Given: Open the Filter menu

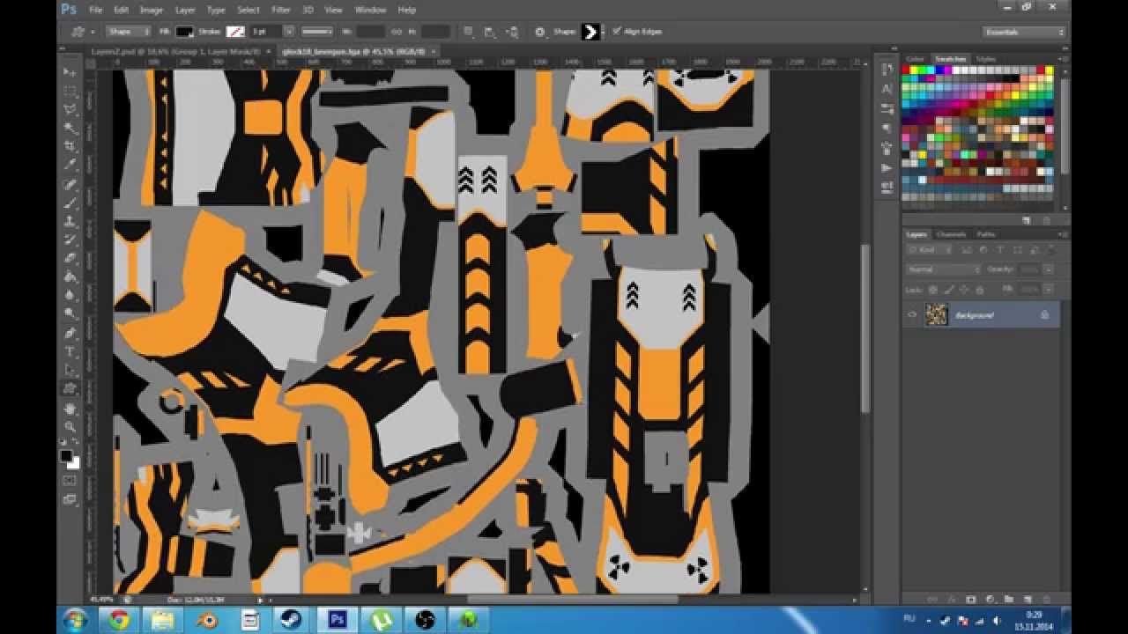Looking at the screenshot, I should click(x=281, y=10).
